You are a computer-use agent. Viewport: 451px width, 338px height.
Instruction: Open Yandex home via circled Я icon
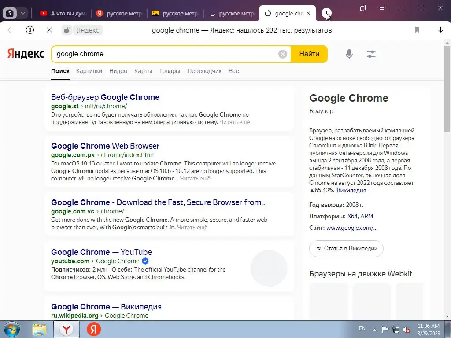click(30, 30)
